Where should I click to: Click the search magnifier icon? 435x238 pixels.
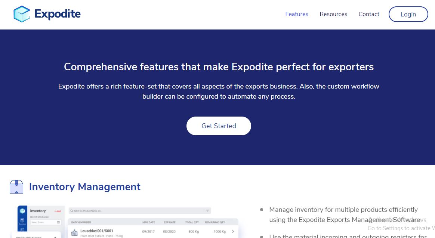71,210
